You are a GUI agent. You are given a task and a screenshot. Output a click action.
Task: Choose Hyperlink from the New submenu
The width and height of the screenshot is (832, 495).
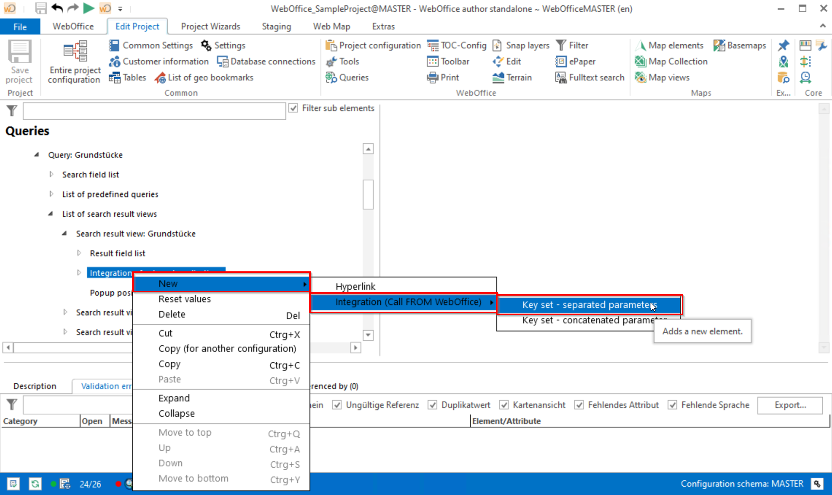(x=356, y=286)
